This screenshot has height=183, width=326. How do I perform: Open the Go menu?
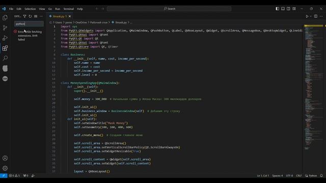pos(50,9)
